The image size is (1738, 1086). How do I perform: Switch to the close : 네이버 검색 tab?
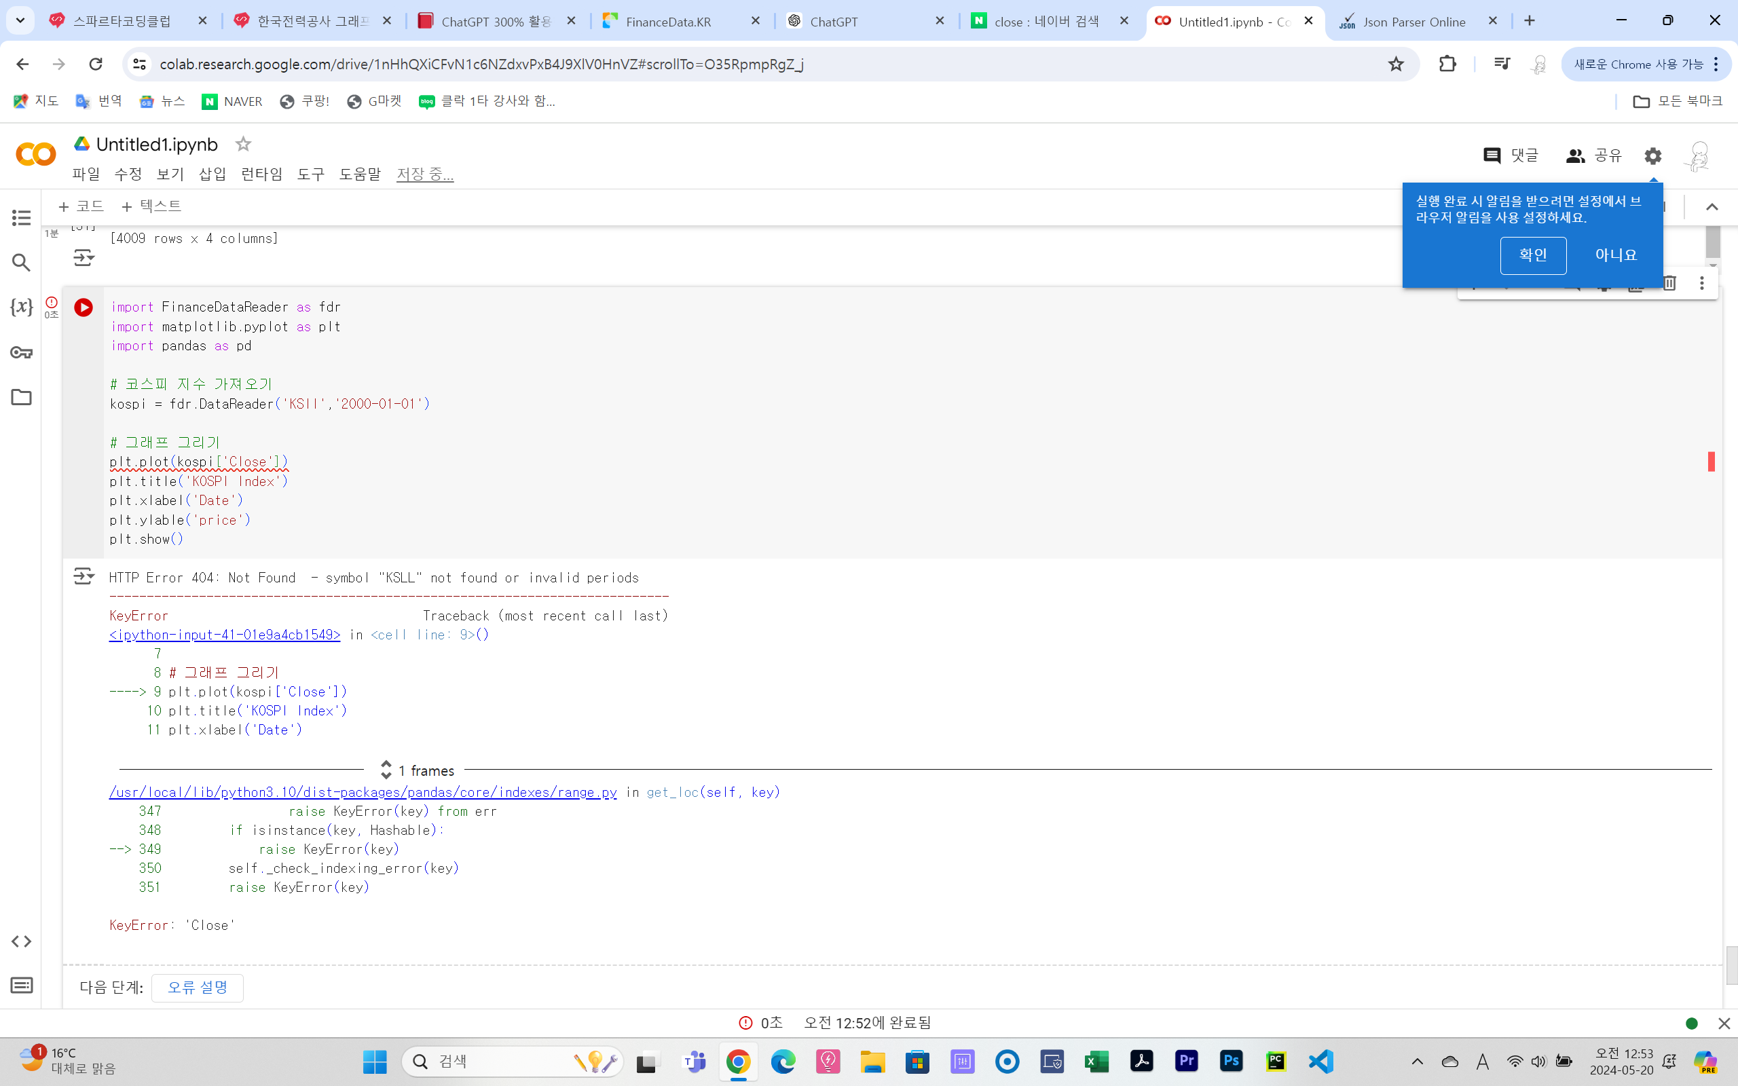pos(1050,22)
